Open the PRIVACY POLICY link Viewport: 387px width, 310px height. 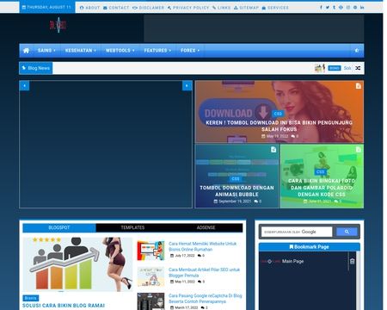click(188, 8)
